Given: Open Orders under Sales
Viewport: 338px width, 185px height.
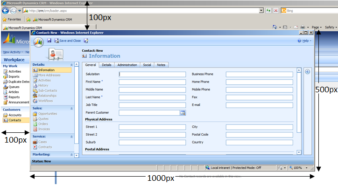Looking at the screenshot, I should [x=41, y=124].
